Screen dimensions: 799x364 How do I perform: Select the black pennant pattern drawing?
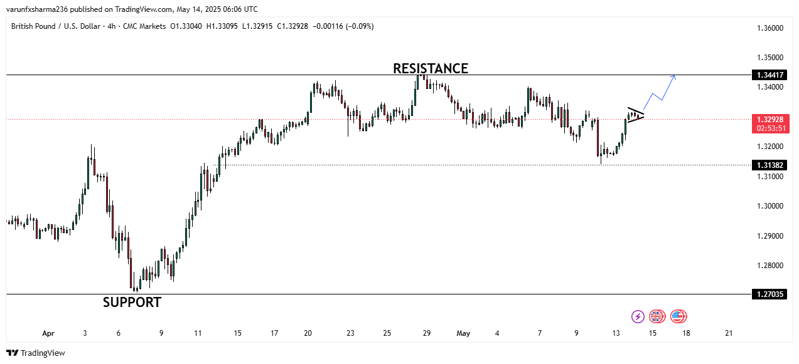coord(636,115)
